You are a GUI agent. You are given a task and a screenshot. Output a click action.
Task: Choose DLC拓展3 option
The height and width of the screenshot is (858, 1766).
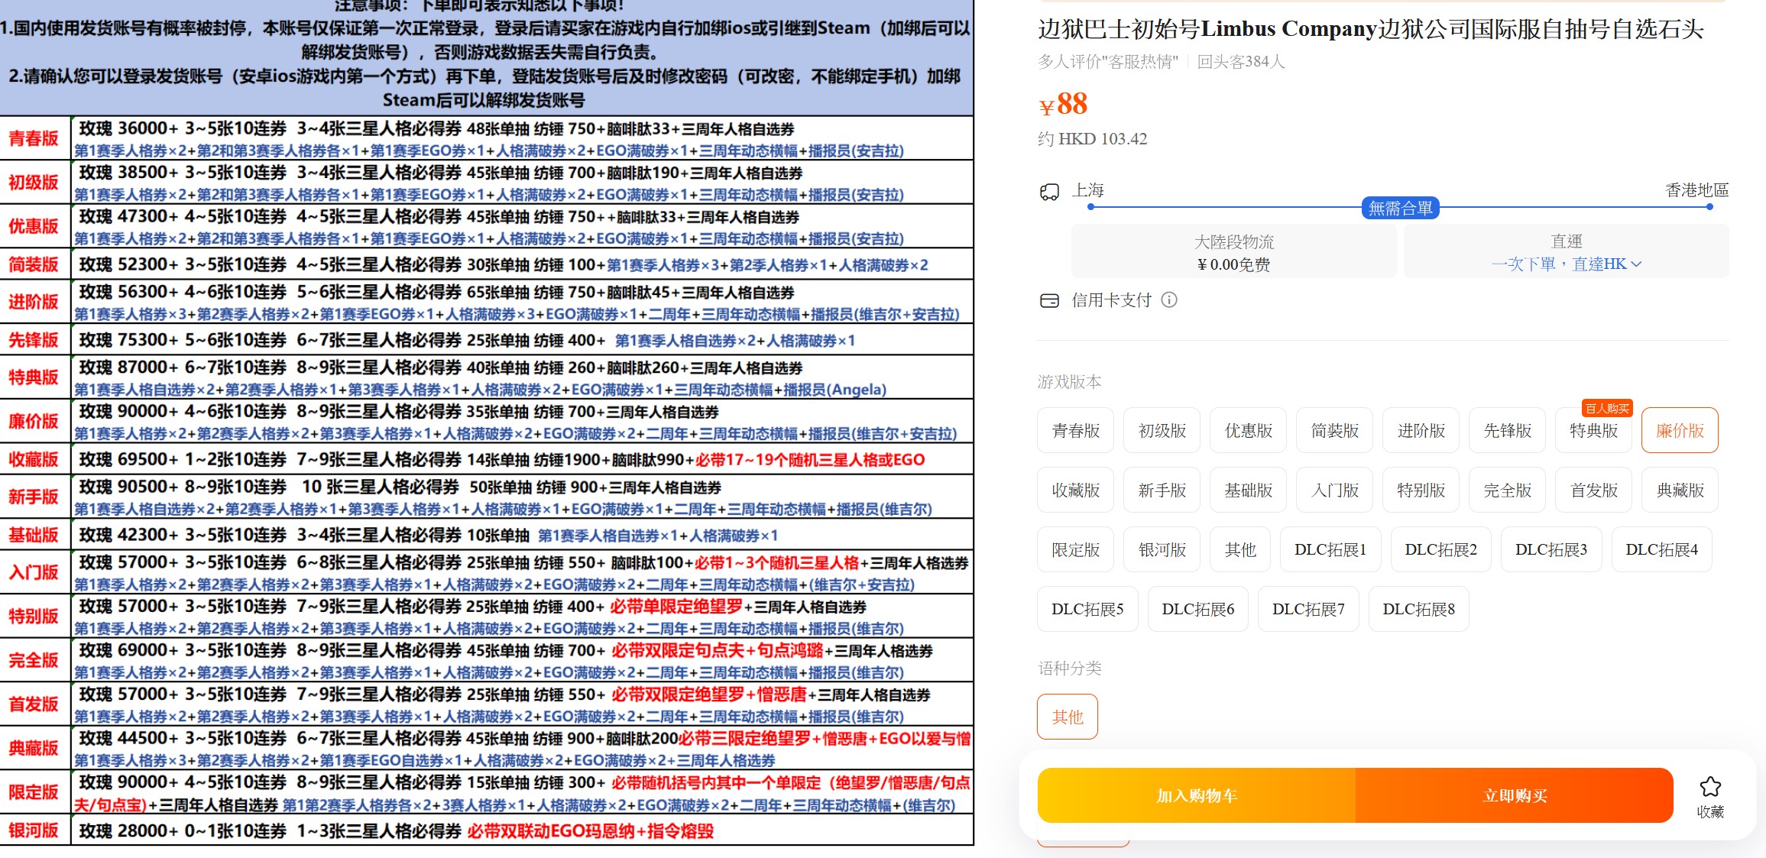[x=1551, y=550]
